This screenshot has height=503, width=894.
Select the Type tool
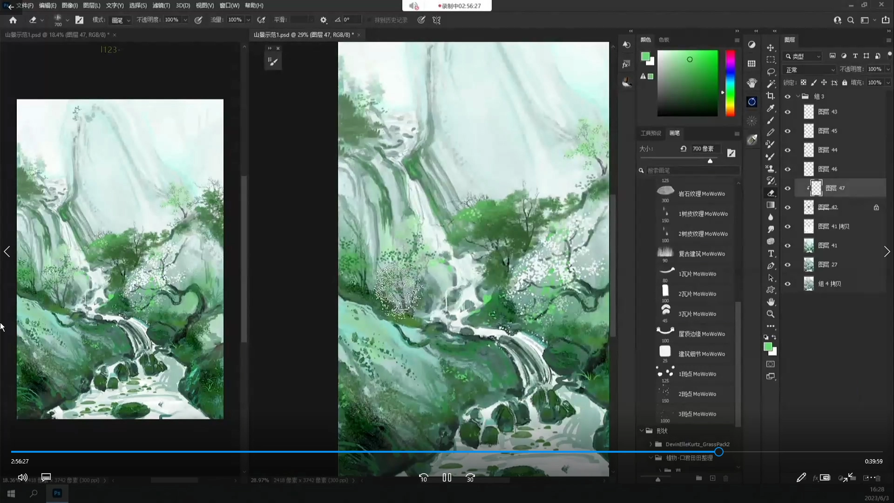pos(771,253)
